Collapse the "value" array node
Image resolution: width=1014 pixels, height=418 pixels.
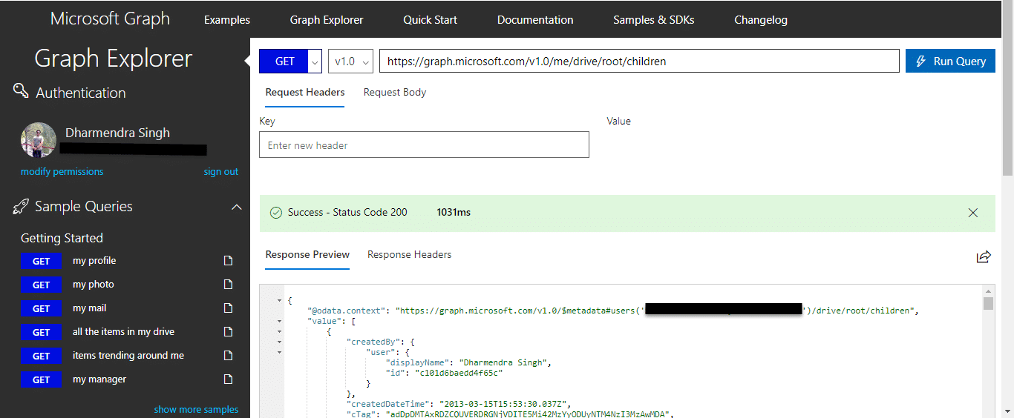click(279, 322)
